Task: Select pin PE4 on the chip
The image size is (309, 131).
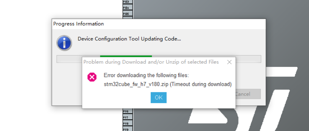Action: pyautogui.click(x=126, y=8)
